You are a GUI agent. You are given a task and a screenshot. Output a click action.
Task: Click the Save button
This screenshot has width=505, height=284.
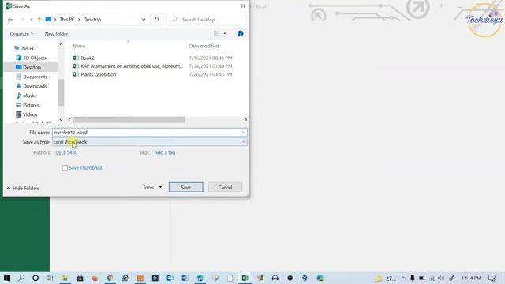pos(186,188)
